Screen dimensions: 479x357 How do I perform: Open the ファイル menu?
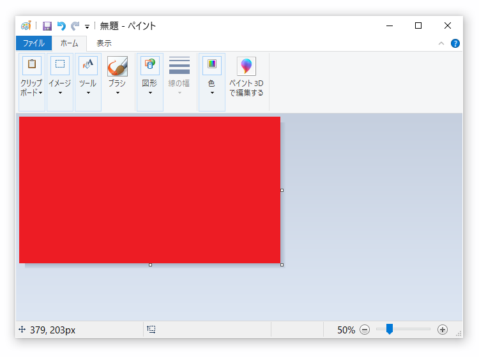coord(34,43)
